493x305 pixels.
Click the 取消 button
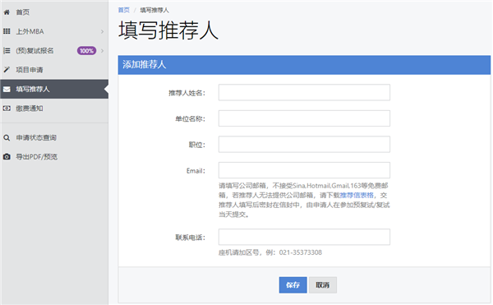[x=323, y=285]
